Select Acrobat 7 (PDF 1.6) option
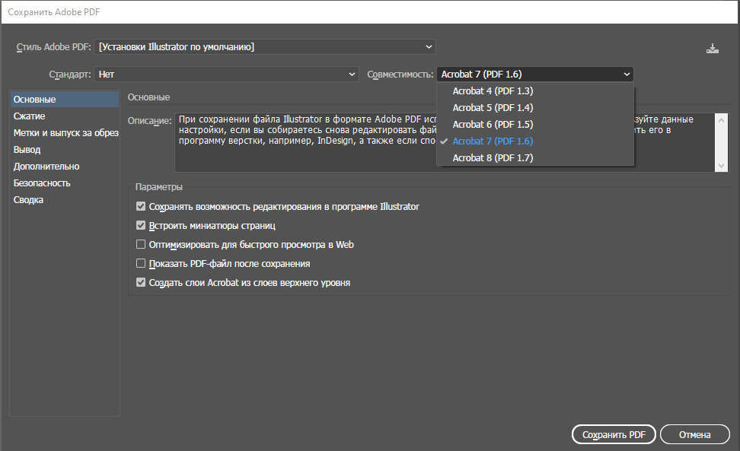Viewport: 740px width, 451px height. (x=535, y=141)
